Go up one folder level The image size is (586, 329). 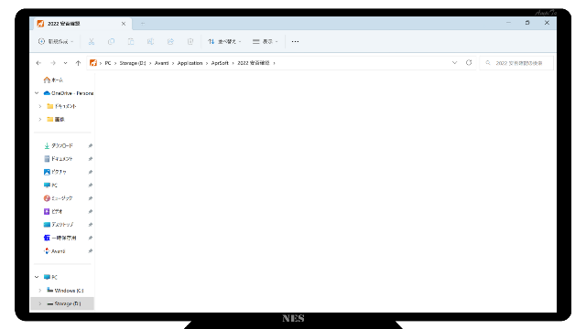[78, 63]
